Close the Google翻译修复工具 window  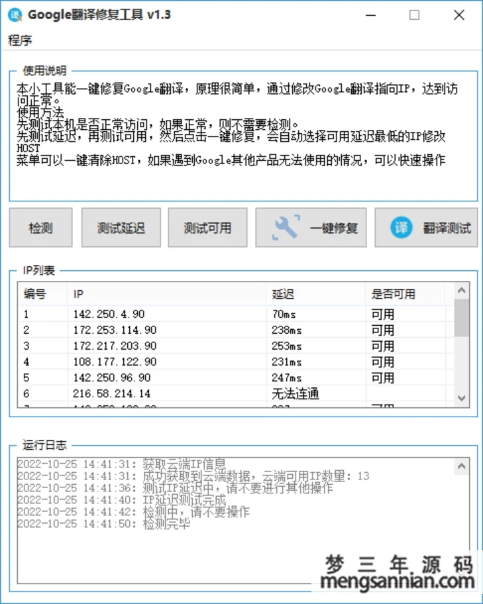coord(458,15)
